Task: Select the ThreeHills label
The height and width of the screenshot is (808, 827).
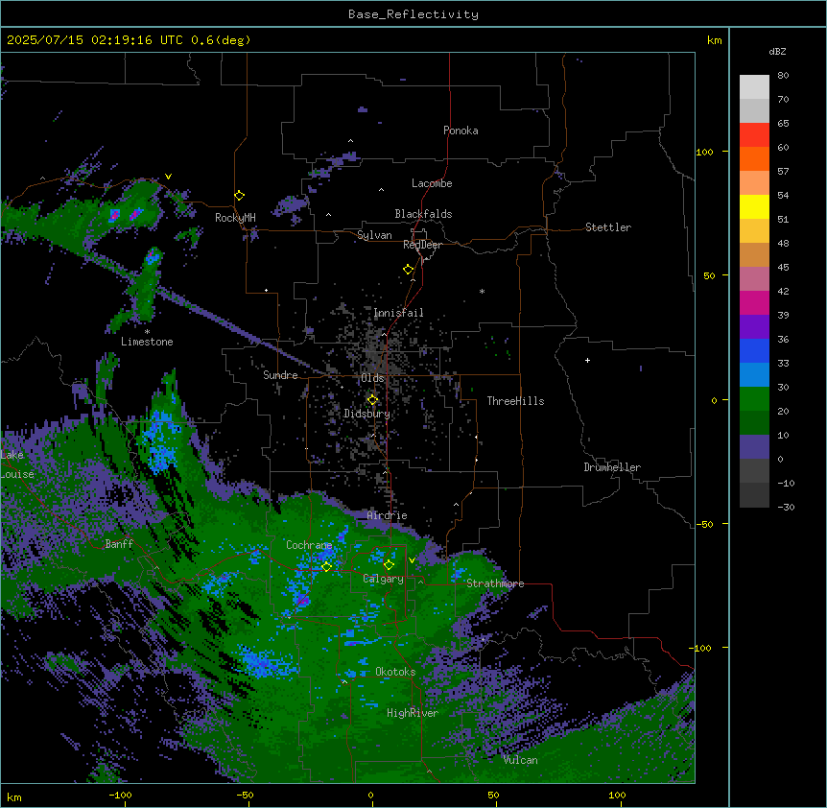Action: click(516, 401)
